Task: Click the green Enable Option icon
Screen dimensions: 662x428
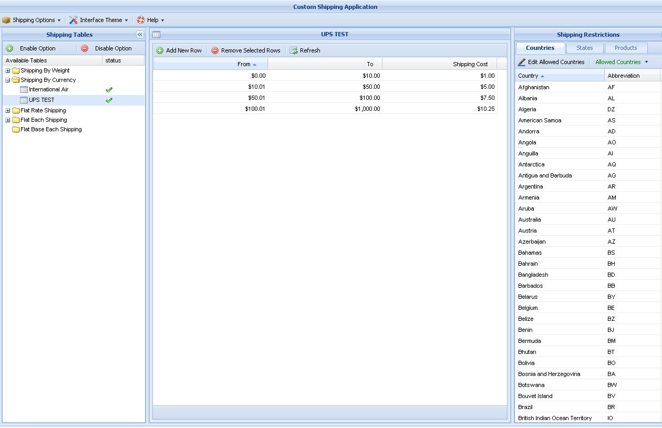Action: click(9, 48)
